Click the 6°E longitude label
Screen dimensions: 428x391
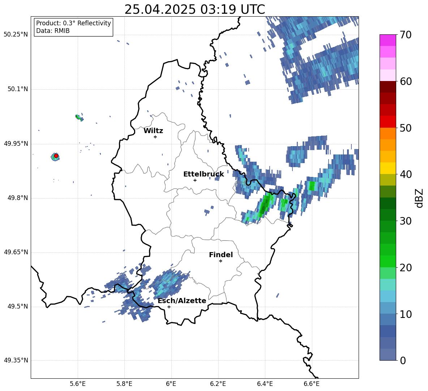click(x=171, y=384)
